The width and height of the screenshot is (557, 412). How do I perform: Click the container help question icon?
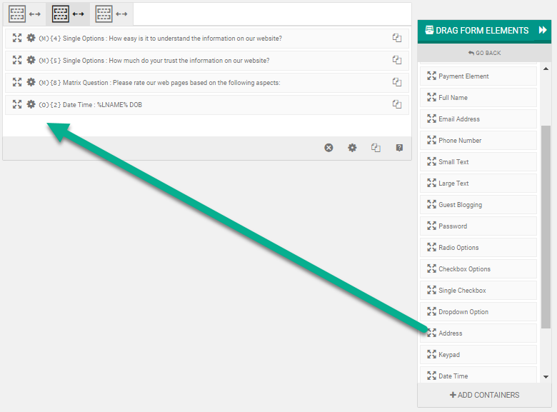click(x=399, y=148)
